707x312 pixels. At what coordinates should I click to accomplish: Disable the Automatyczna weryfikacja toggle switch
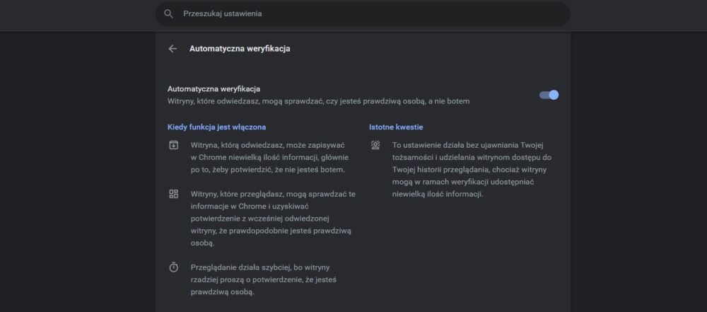[x=549, y=95]
